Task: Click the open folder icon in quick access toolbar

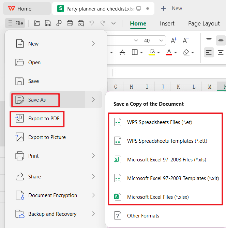Action: pos(37,23)
